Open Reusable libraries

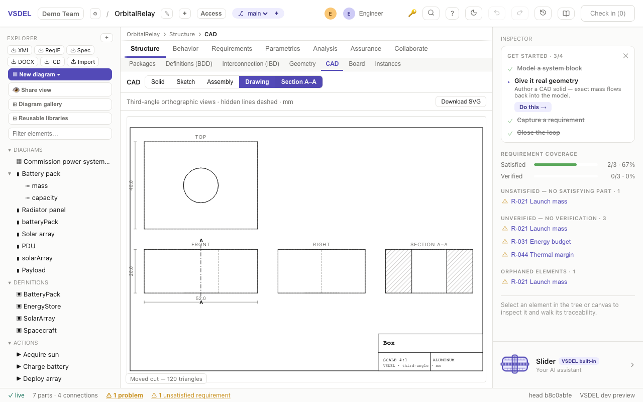click(x=60, y=118)
